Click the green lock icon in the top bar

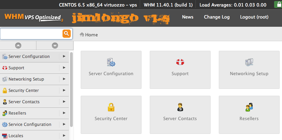click(278, 4)
